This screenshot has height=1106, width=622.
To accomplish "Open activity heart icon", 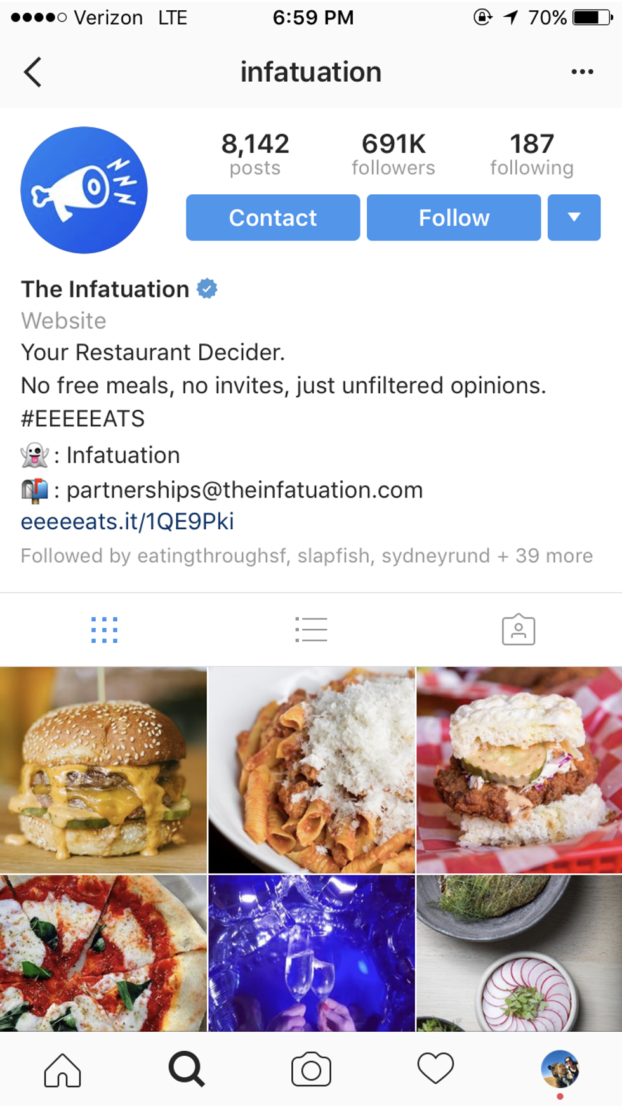I will tap(435, 1069).
